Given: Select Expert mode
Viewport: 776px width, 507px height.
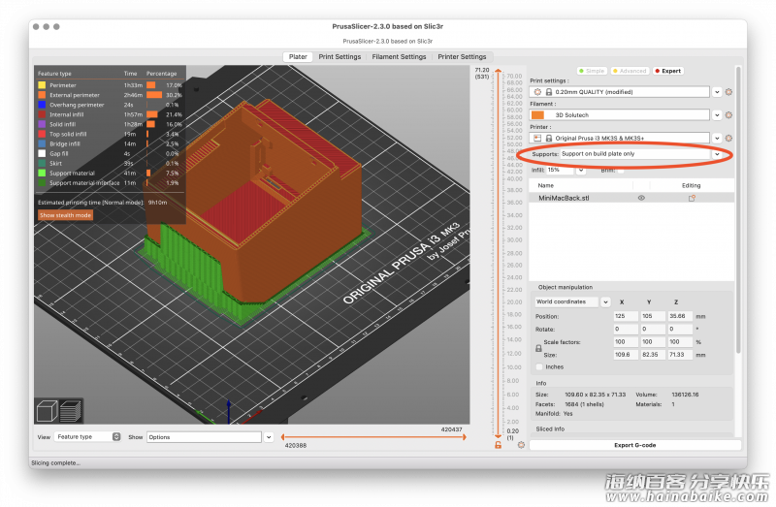Looking at the screenshot, I should coord(667,71).
